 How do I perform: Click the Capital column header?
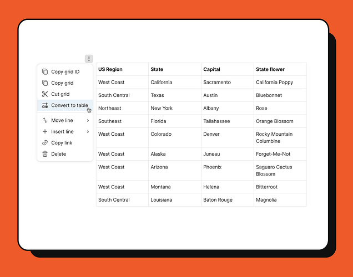tap(228, 69)
